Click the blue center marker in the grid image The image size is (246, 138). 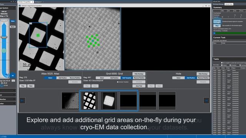[x=93, y=41]
